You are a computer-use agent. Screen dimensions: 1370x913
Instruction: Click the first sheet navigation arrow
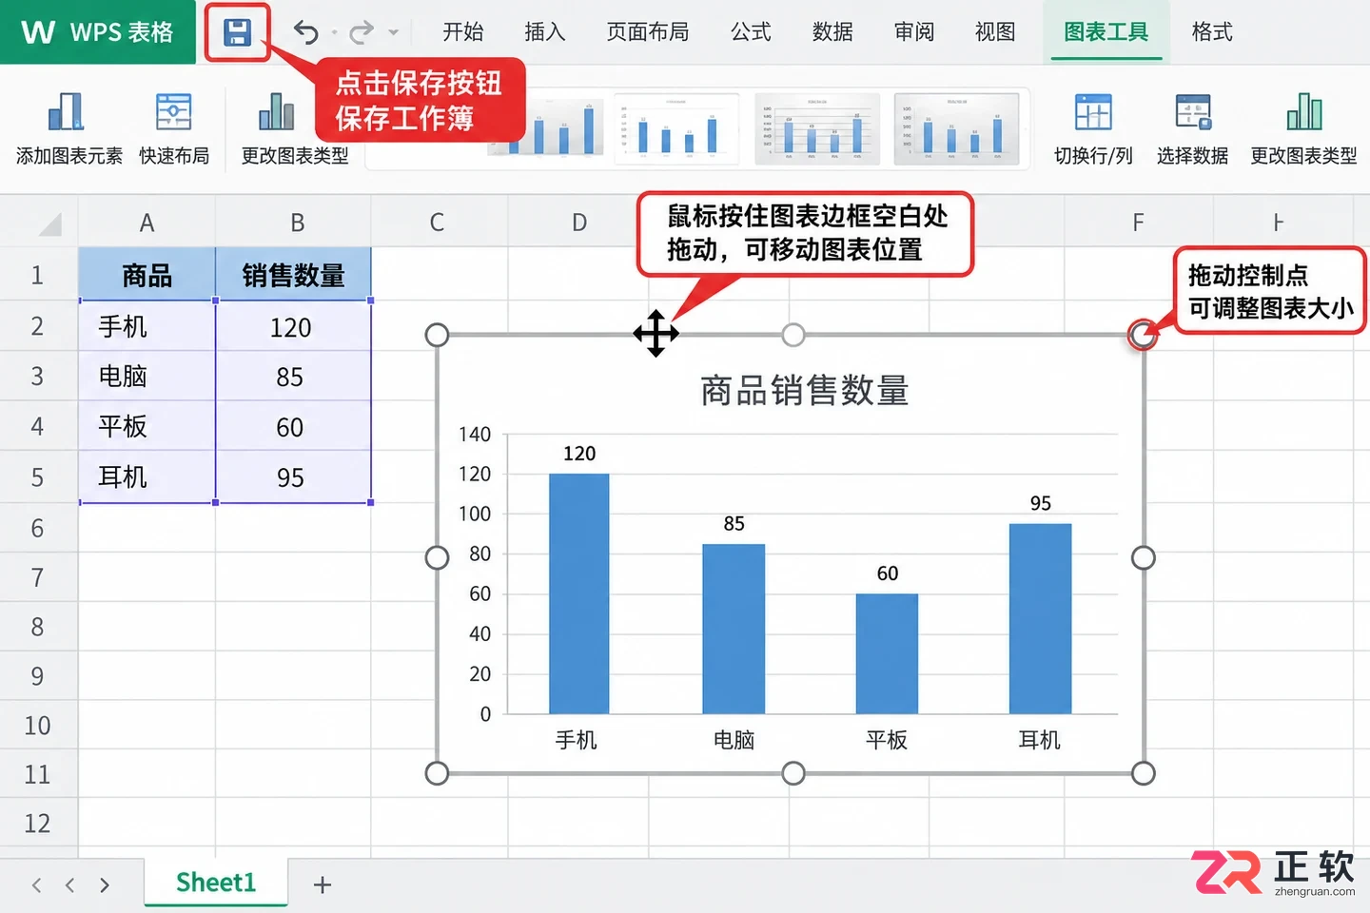(36, 885)
